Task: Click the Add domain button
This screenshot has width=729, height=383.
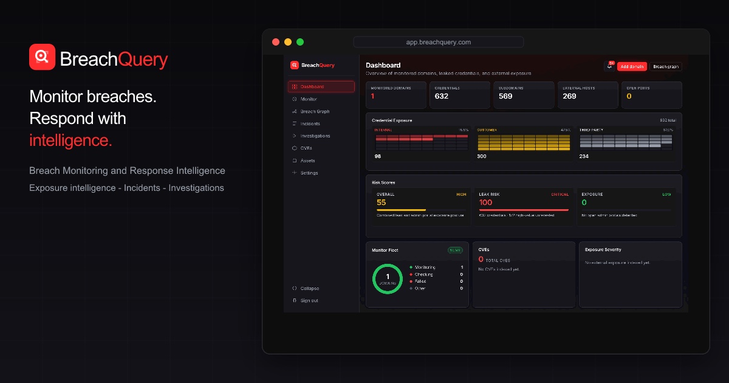Action: pos(632,66)
